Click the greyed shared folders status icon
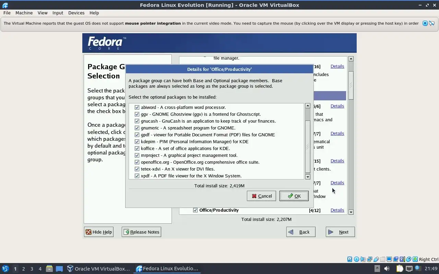Screen dimensions: 439x274 [382, 259]
